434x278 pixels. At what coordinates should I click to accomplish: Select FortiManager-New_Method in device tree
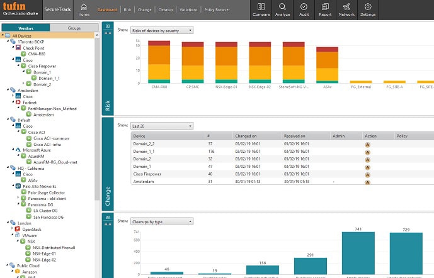point(52,109)
